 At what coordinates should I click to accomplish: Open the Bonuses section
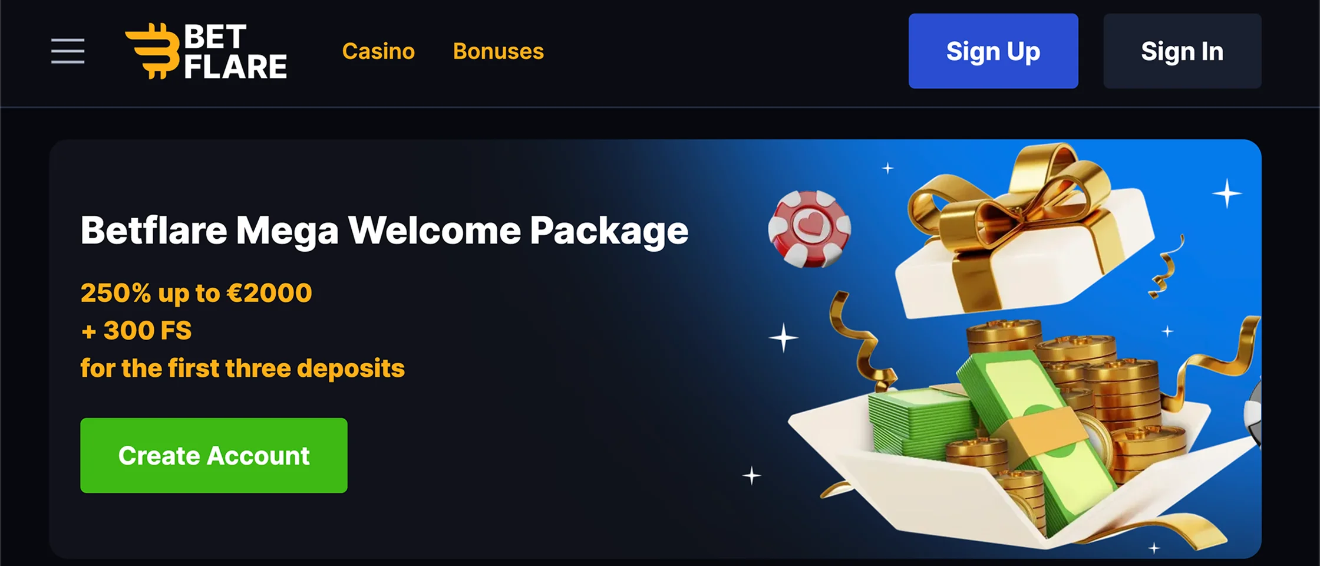pos(498,51)
